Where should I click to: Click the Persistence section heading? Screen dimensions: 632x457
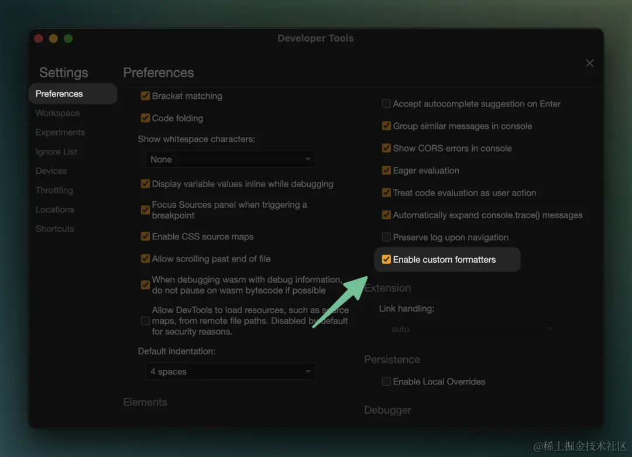coord(392,359)
